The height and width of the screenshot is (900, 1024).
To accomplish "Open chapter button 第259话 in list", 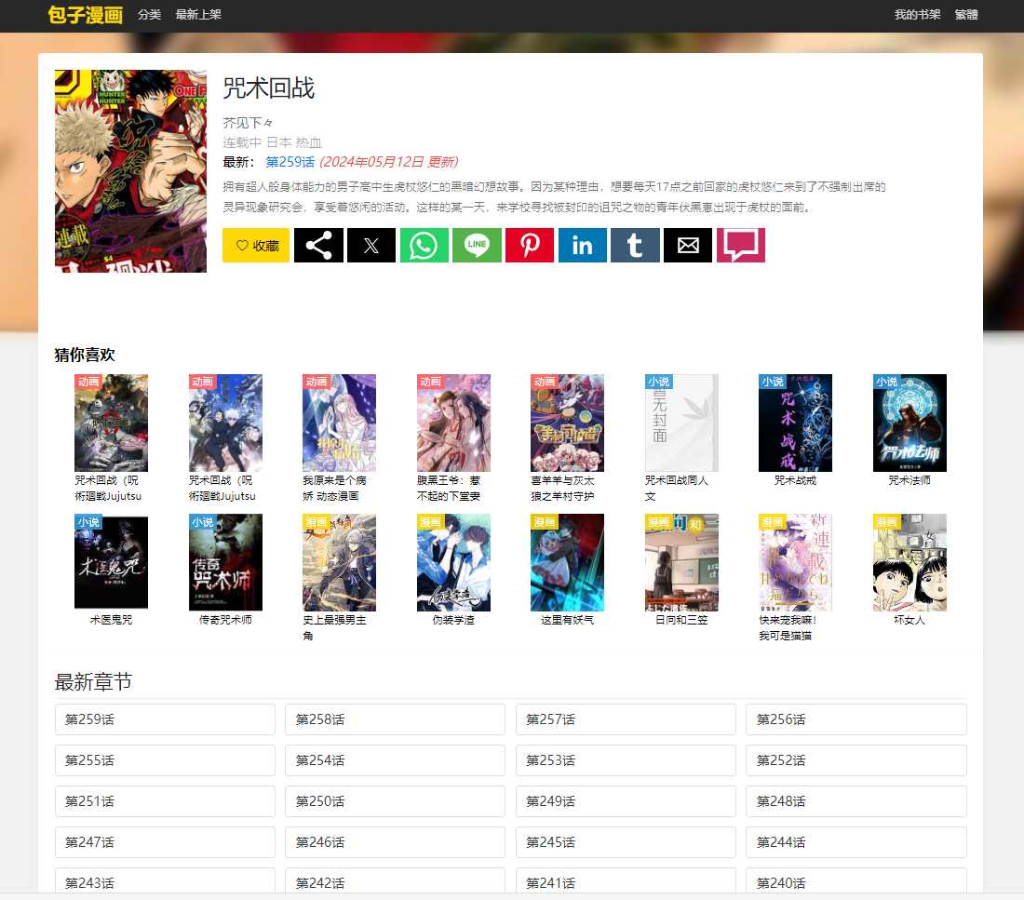I will (165, 719).
